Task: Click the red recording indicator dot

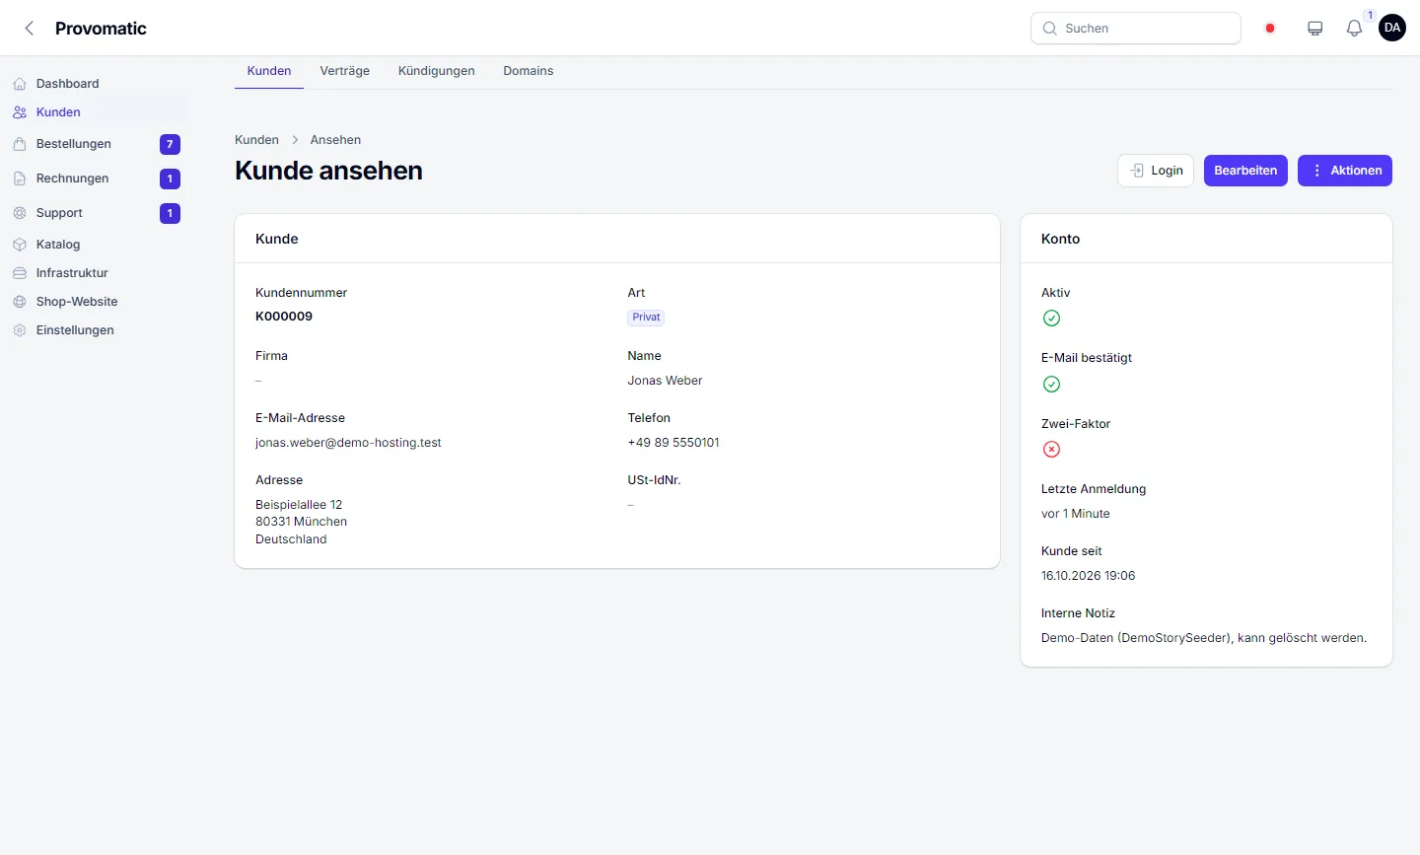Action: 1270,29
